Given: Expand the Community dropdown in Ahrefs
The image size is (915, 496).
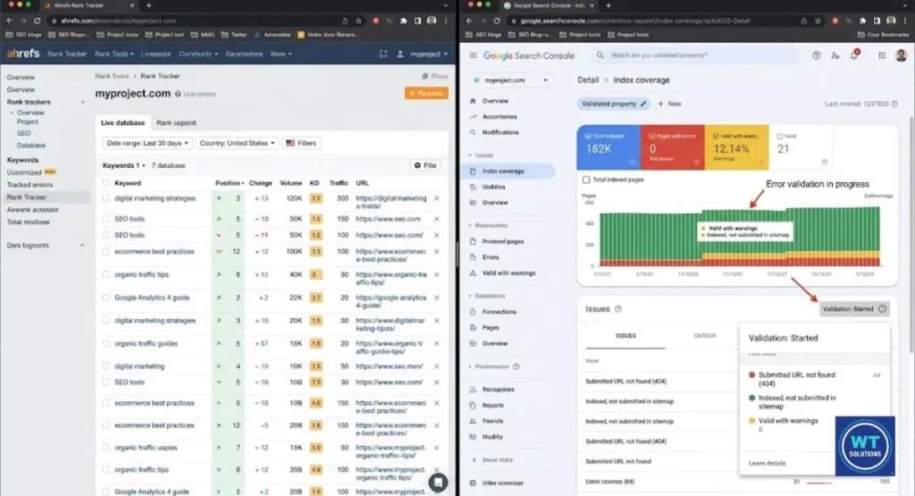Looking at the screenshot, I should 198,54.
